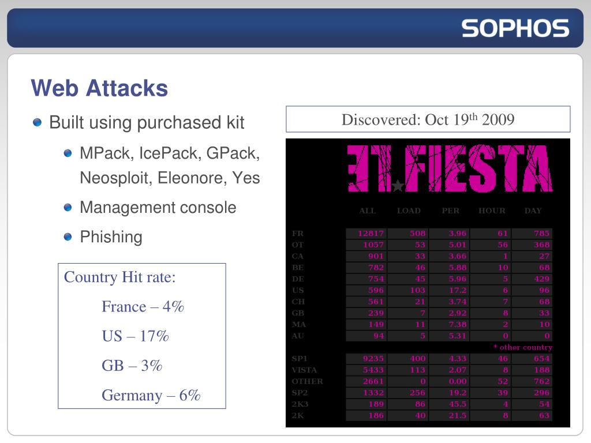Click the SP2 row label

coord(300,392)
